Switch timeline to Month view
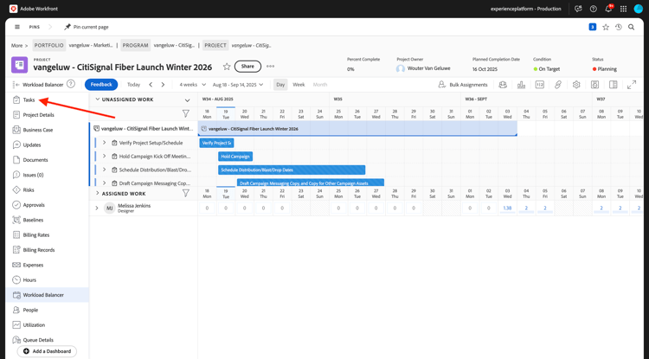Viewport: 649px width, 359px height. (x=320, y=85)
